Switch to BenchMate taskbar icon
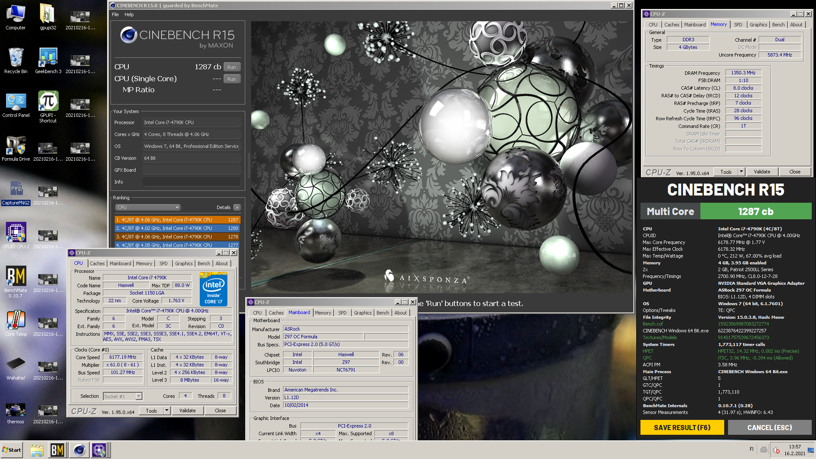 (x=57, y=450)
